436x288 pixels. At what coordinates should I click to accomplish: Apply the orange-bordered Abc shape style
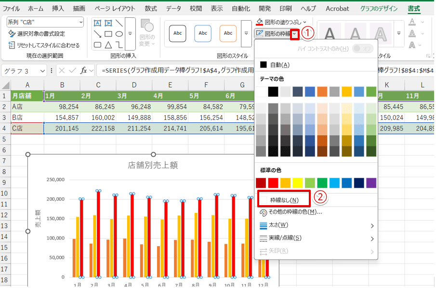click(228, 33)
